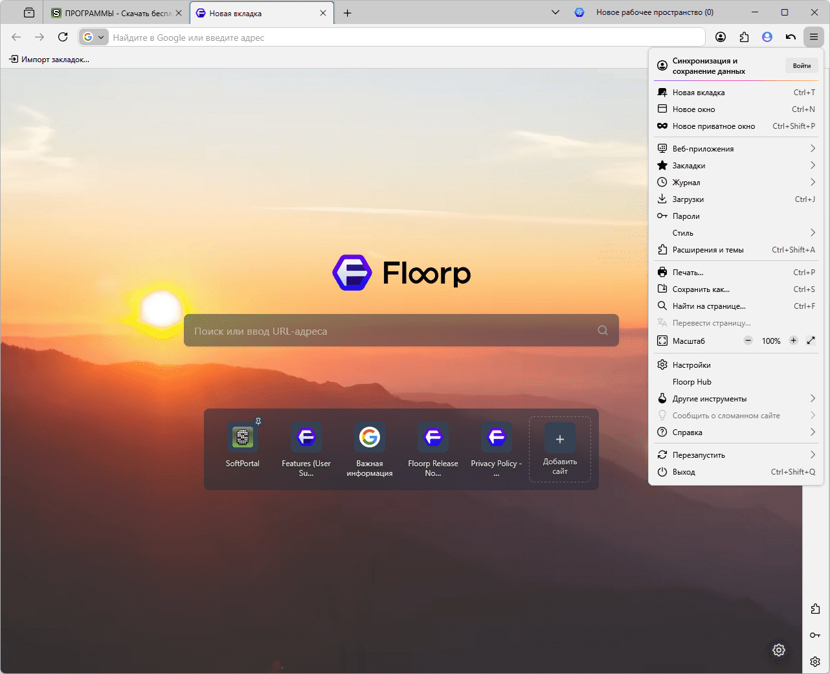Open the workspace icon beside Новое рабочее пространство

(x=579, y=12)
